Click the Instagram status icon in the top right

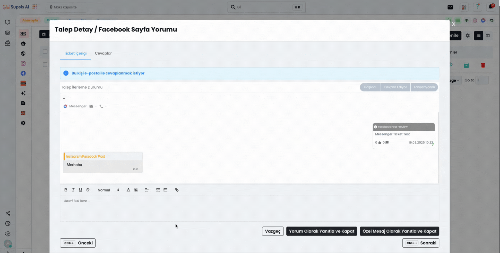click(475, 20)
